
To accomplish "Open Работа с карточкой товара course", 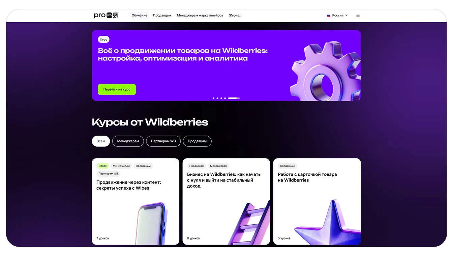I will point(317,201).
